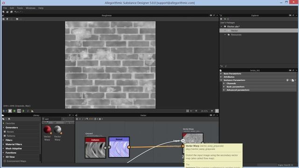Image resolution: width=299 pixels, height=168 pixels.
Task: Expand the Resources folder in Explorer
Action: (225, 35)
